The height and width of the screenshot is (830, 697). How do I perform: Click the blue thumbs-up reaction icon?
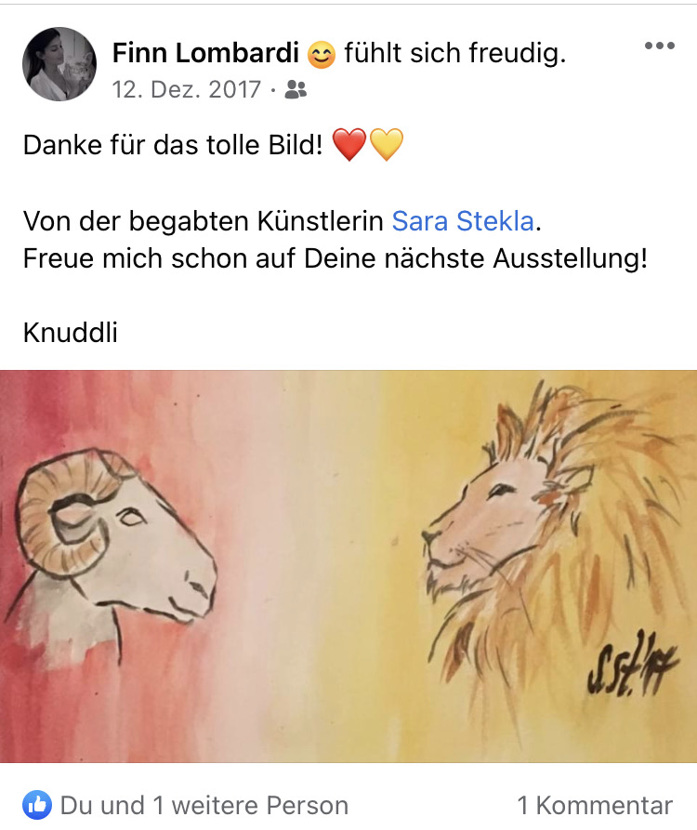click(37, 805)
